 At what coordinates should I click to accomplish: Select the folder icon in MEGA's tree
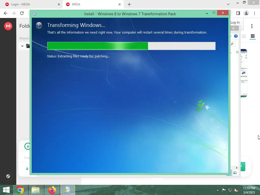pyautogui.click(x=28, y=46)
